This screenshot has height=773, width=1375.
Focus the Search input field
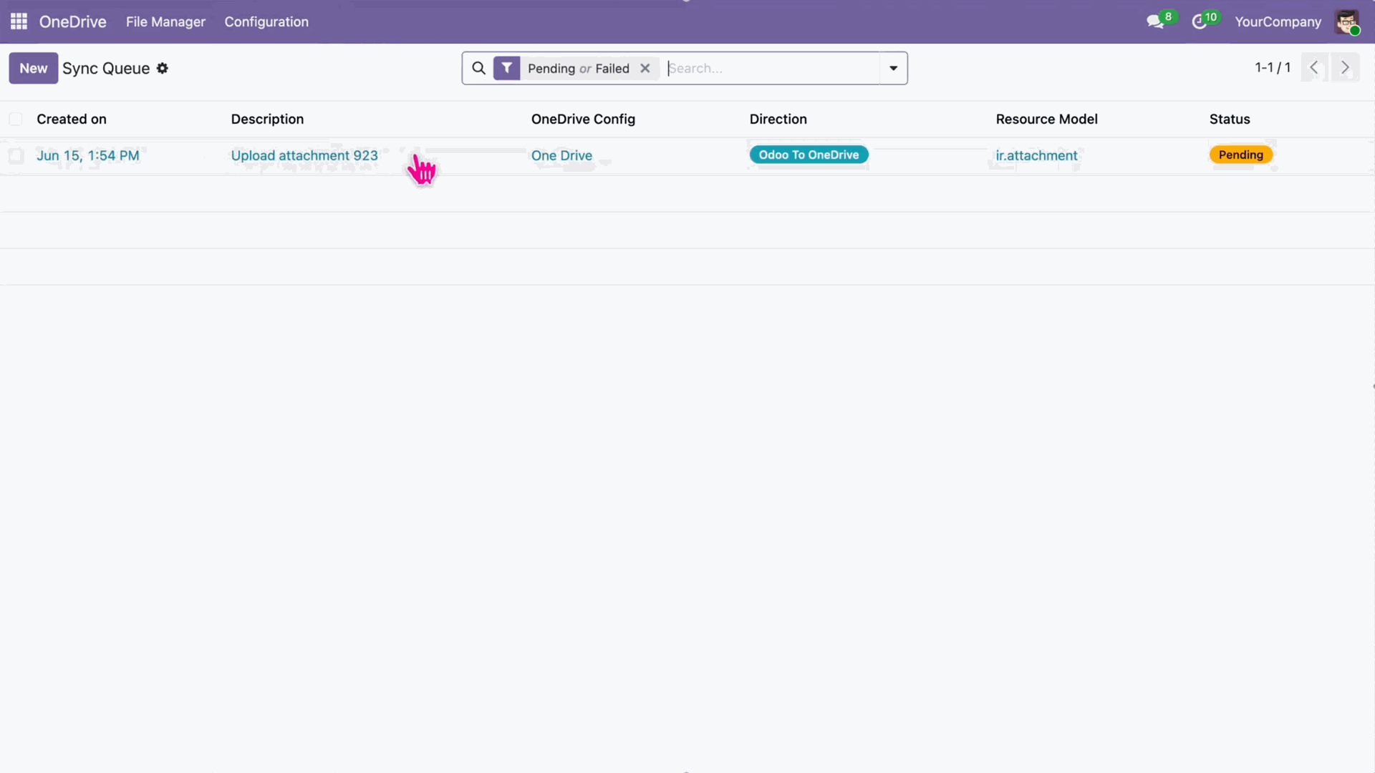coord(772,68)
